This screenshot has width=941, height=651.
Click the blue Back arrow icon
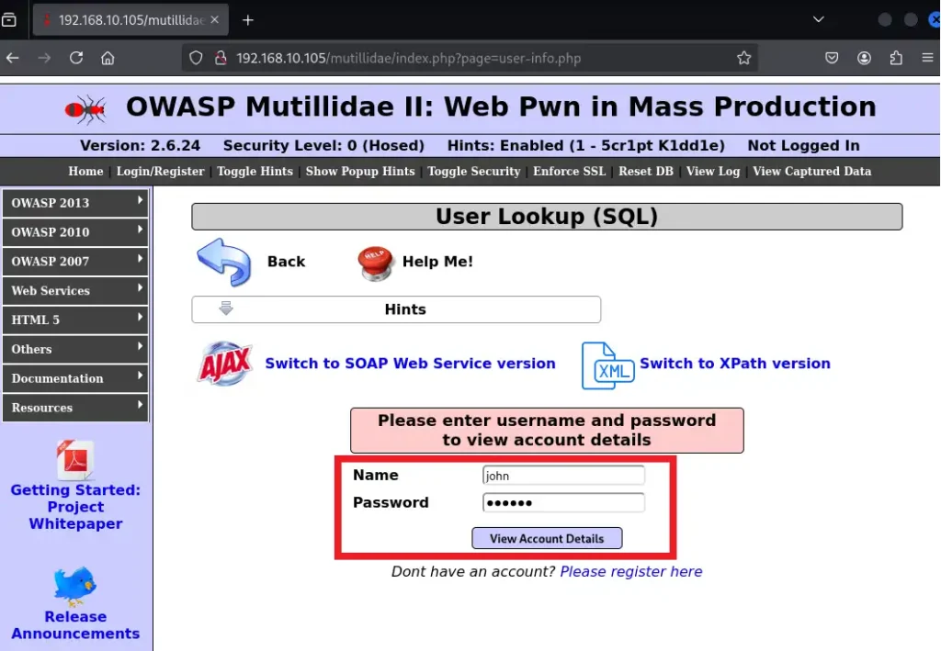click(224, 262)
